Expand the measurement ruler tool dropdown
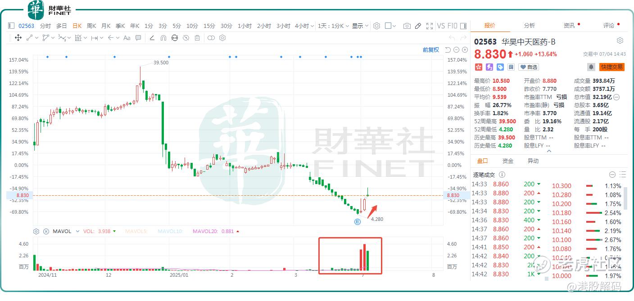Viewport: 634px width, 301px height. click(101, 38)
